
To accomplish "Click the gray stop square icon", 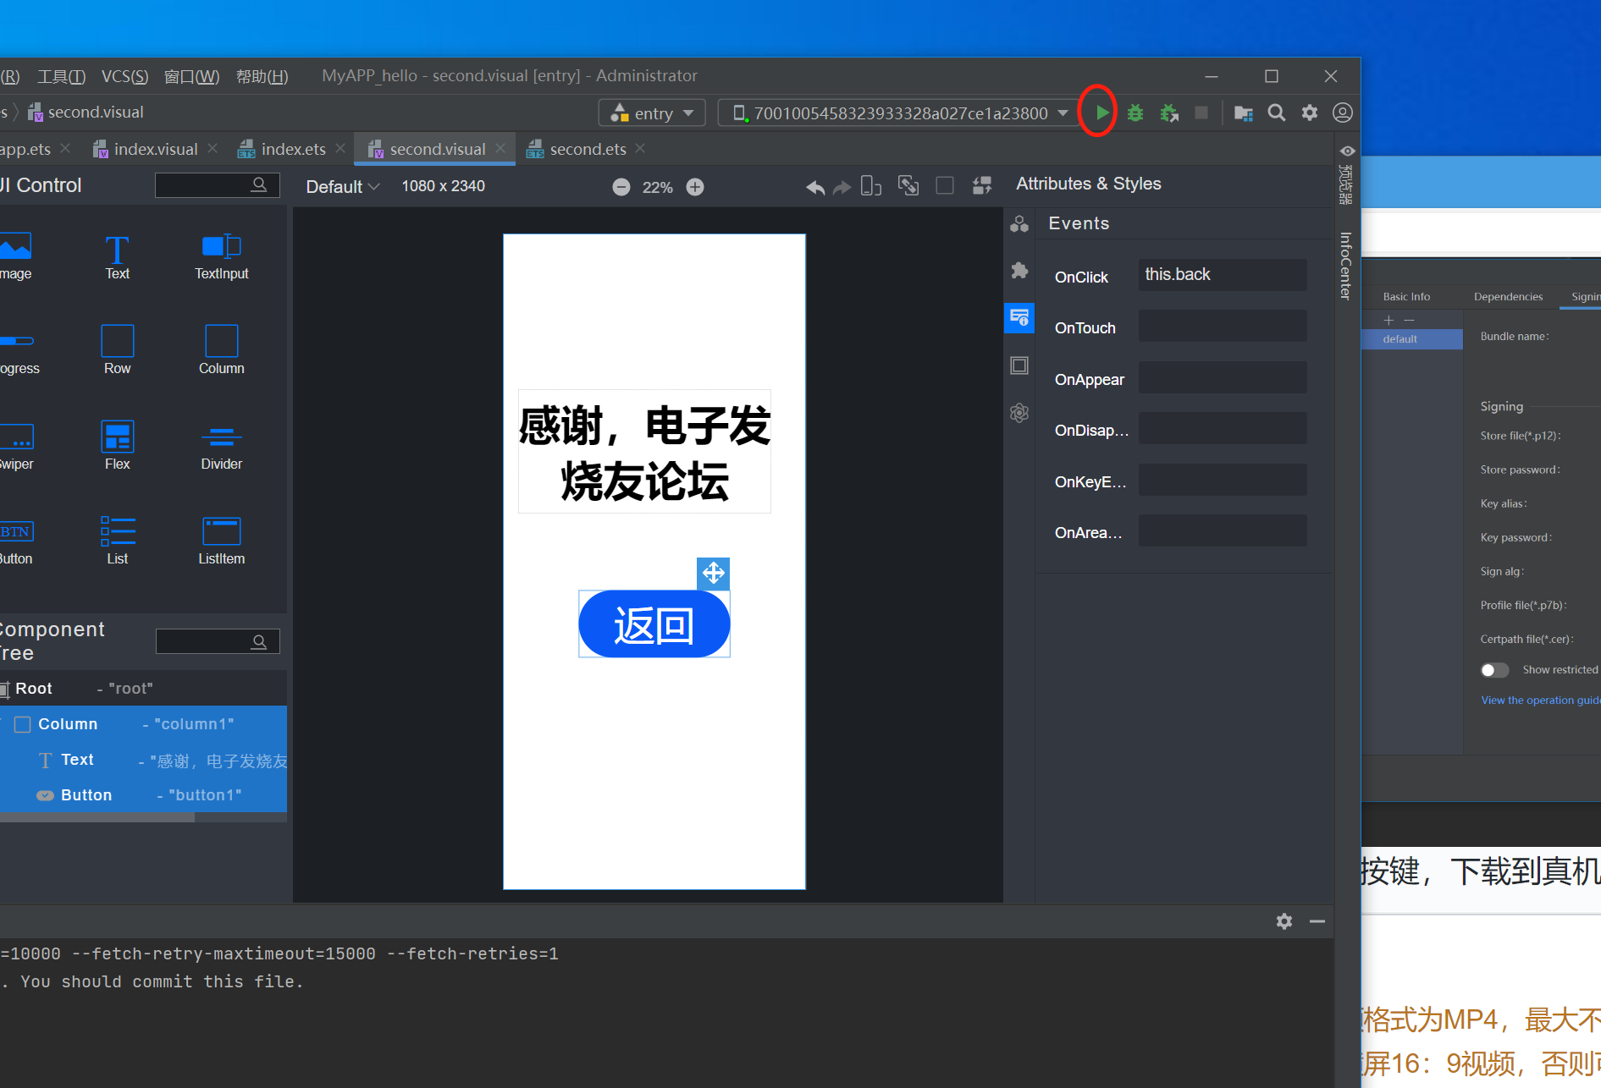I will coord(1201,113).
